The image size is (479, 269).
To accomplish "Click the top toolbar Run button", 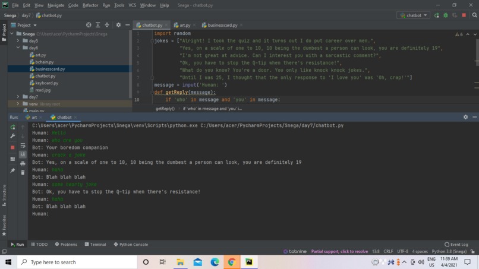I will 437,15.
